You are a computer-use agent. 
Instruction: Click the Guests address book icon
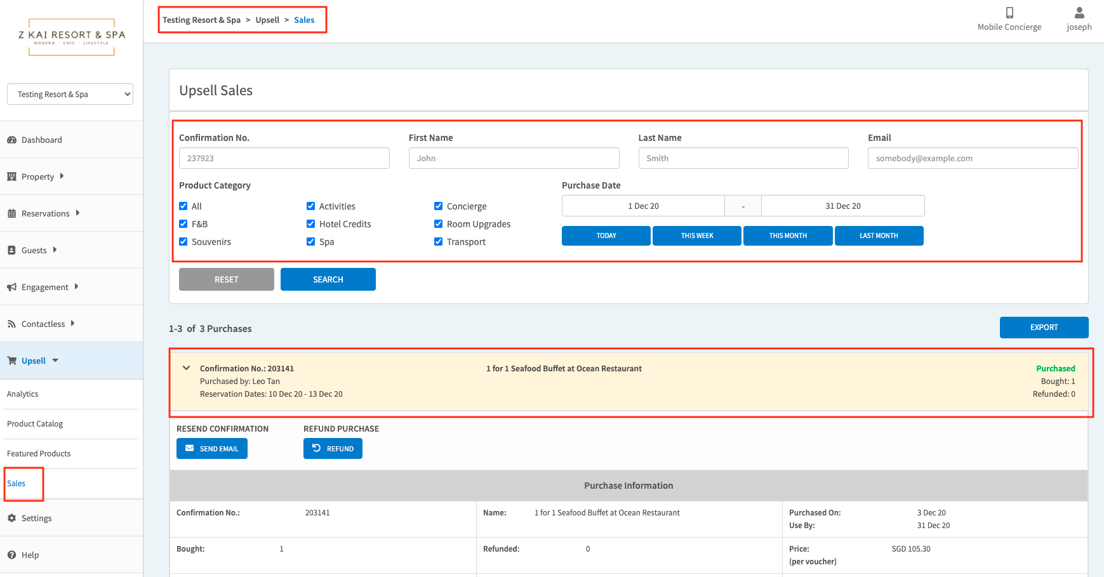(11, 250)
